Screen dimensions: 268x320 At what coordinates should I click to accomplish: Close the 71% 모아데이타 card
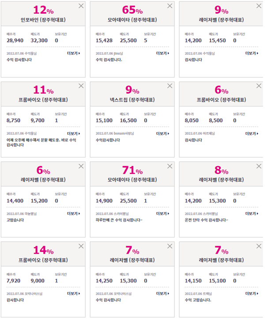(x=170, y=166)
